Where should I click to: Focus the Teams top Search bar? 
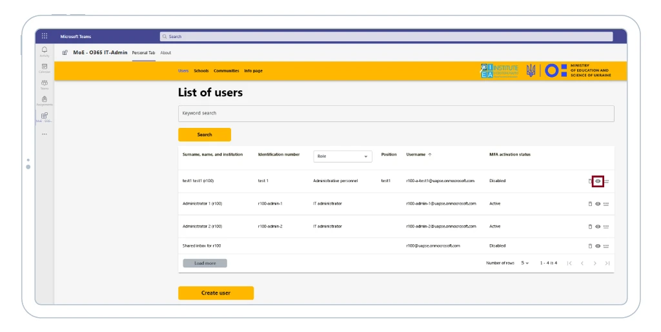(x=386, y=37)
